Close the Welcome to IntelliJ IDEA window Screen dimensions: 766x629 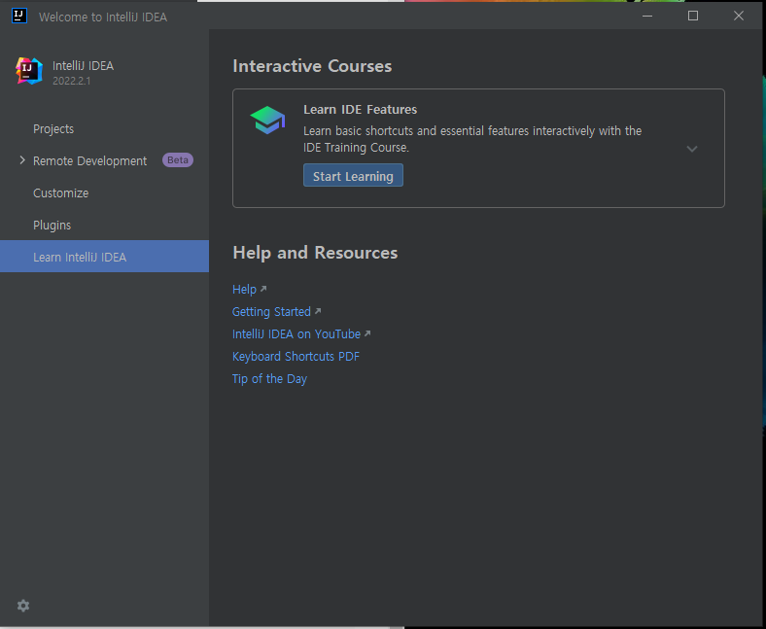pyautogui.click(x=739, y=16)
